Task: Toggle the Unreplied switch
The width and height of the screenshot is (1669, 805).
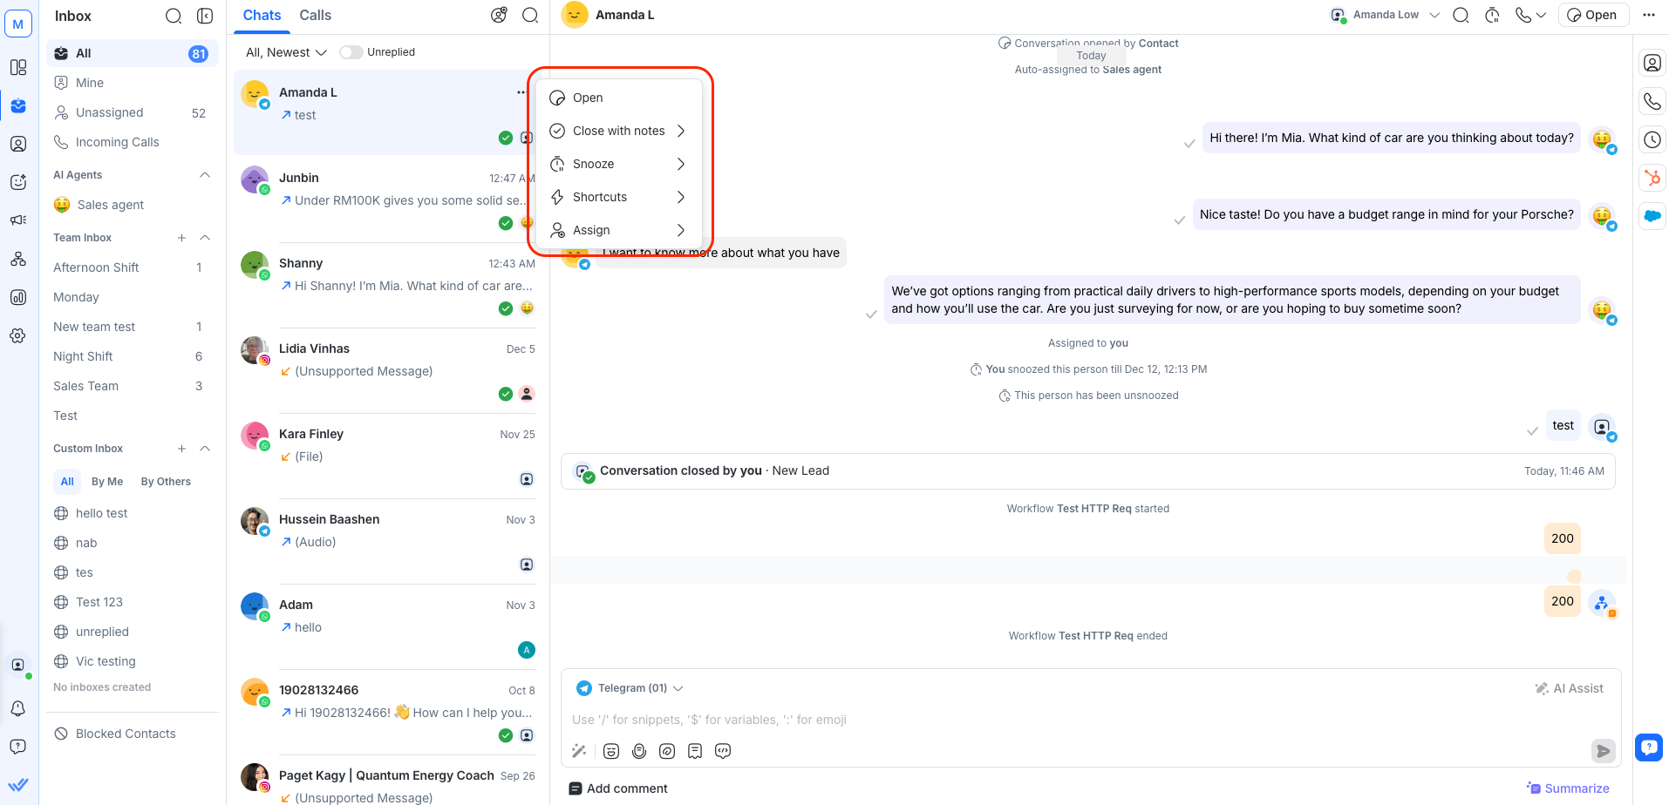Action: coord(351,52)
